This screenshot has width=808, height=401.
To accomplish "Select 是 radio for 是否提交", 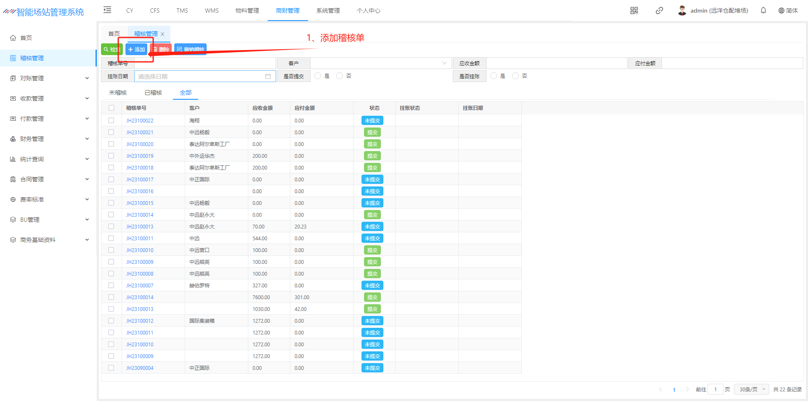I will pyautogui.click(x=318, y=76).
